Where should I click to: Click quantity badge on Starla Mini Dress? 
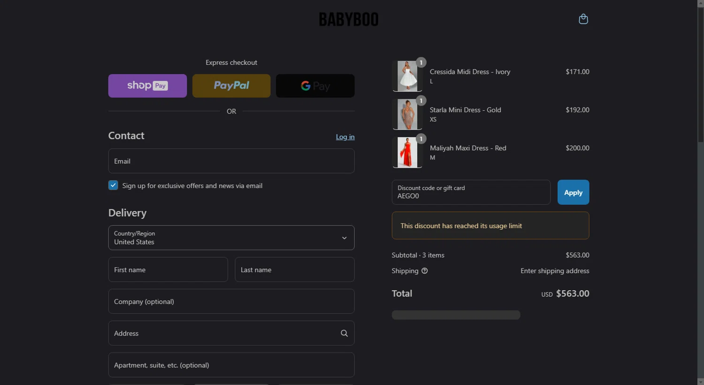point(421,100)
